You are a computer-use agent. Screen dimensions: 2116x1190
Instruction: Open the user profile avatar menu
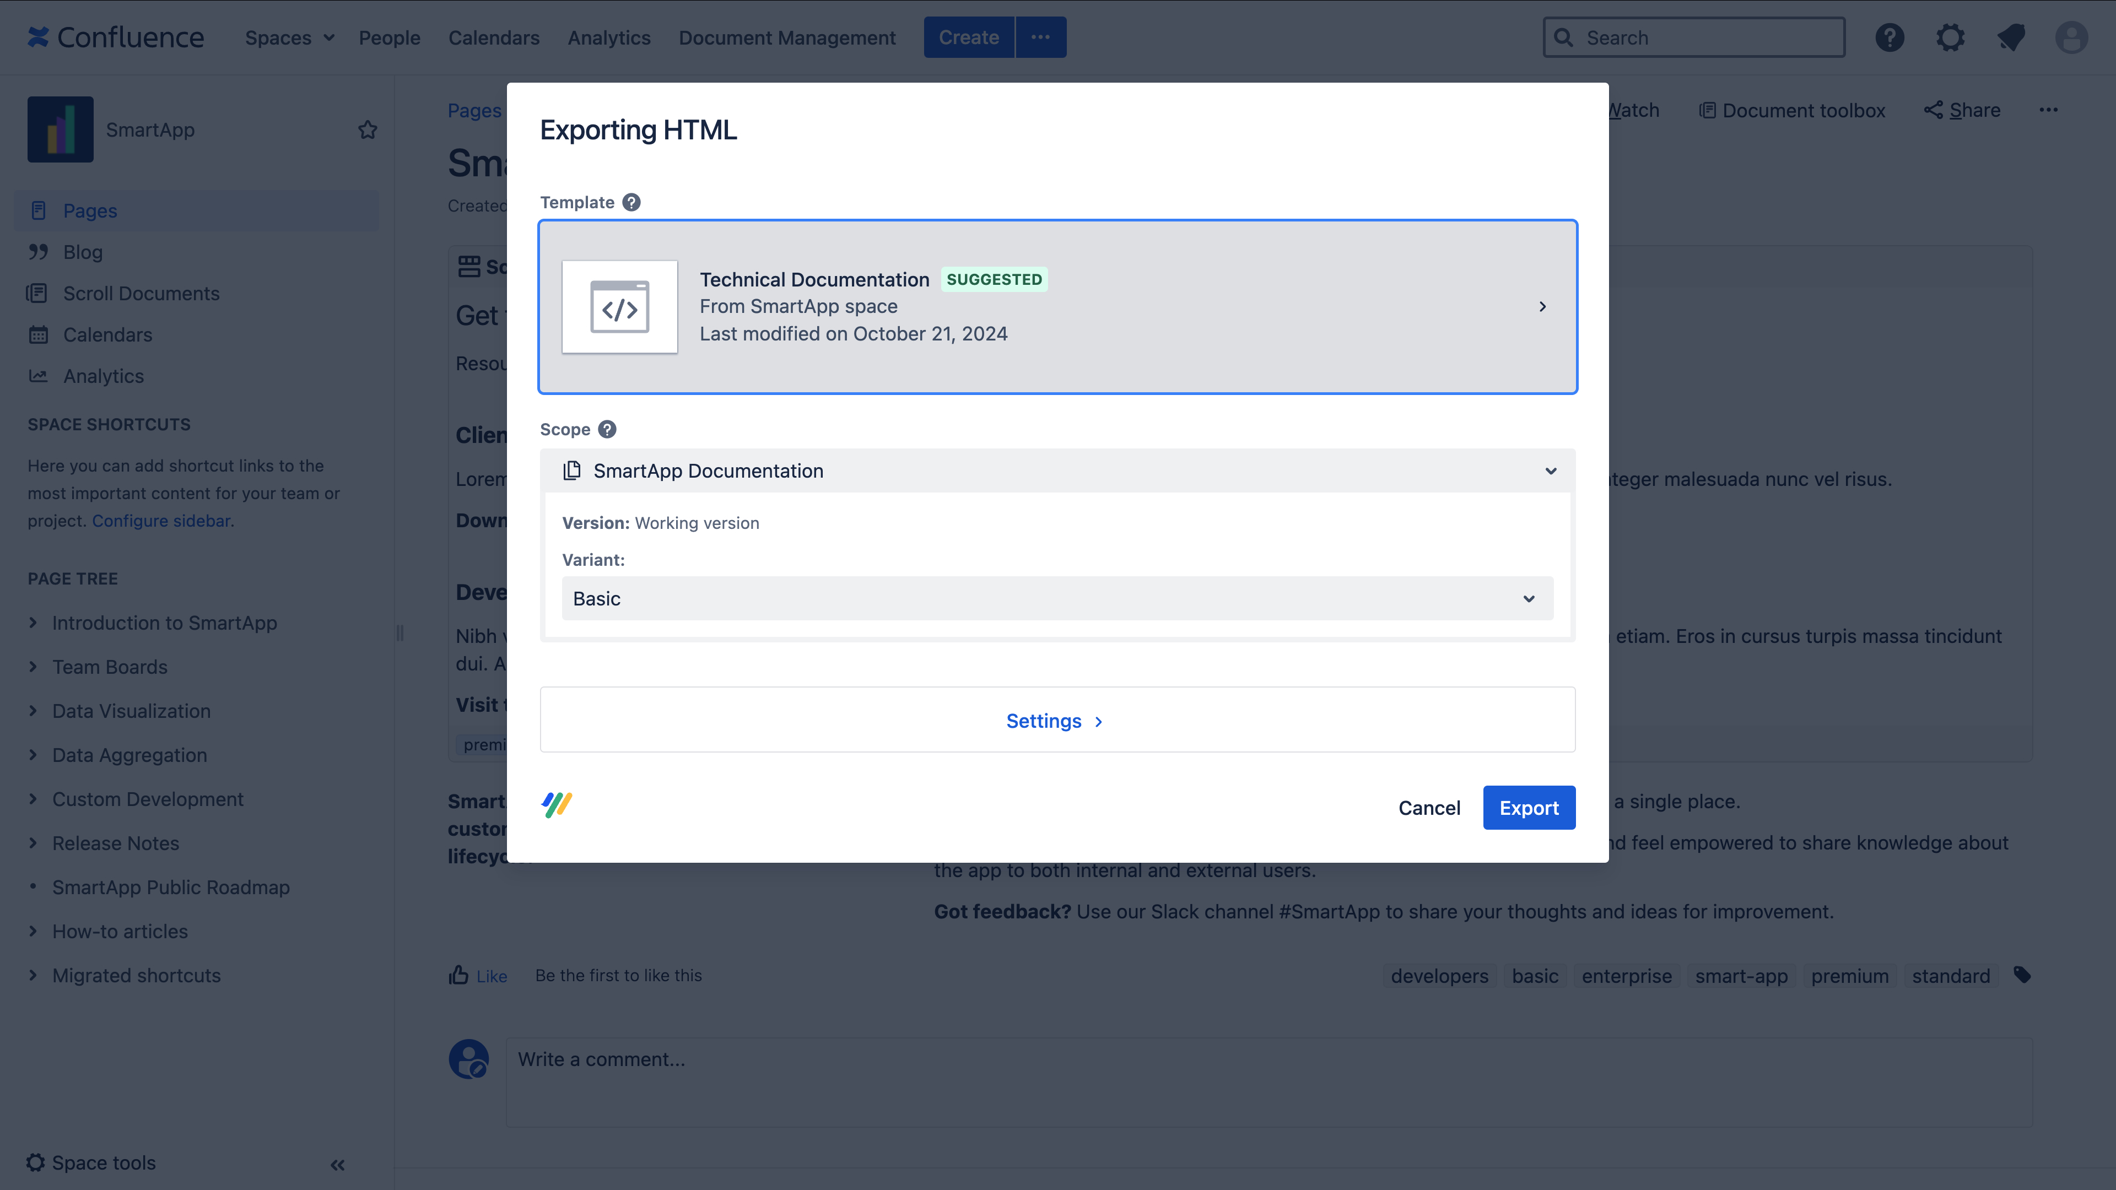point(2071,38)
